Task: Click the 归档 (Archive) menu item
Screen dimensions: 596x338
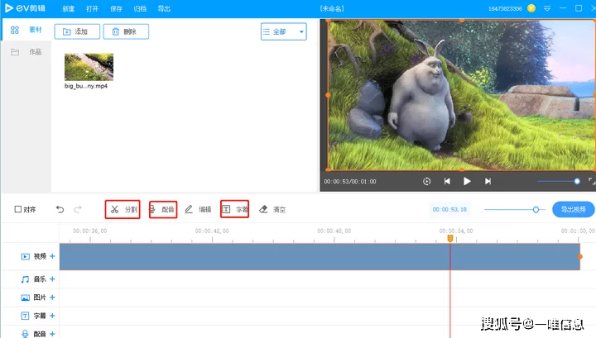Action: (140, 9)
